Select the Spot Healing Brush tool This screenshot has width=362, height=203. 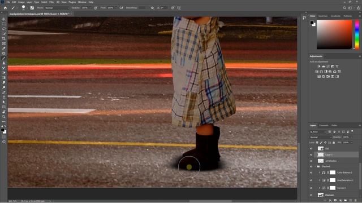click(x=4, y=53)
